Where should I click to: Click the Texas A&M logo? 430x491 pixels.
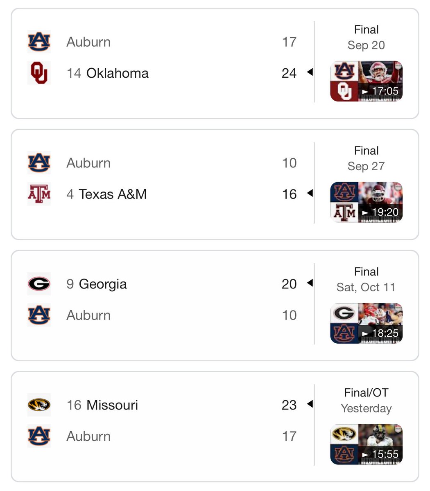tap(39, 194)
